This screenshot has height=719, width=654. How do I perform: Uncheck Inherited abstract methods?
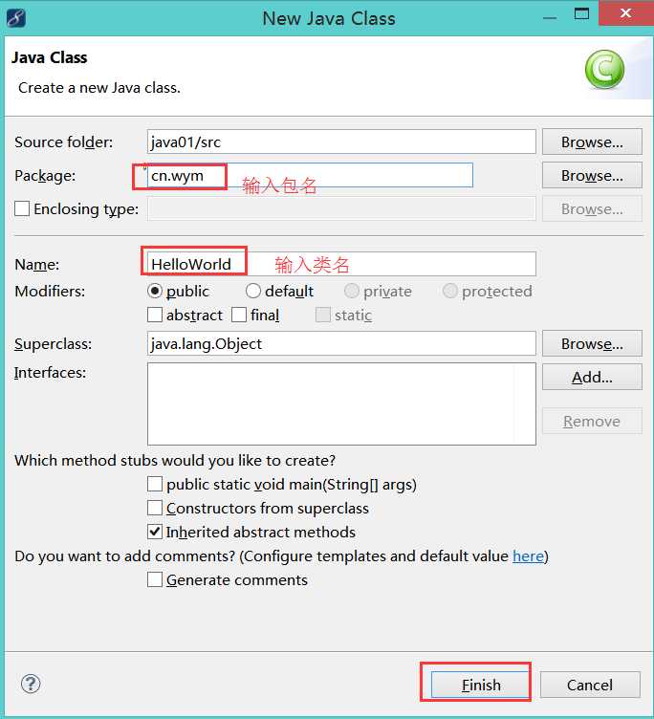[x=155, y=532]
